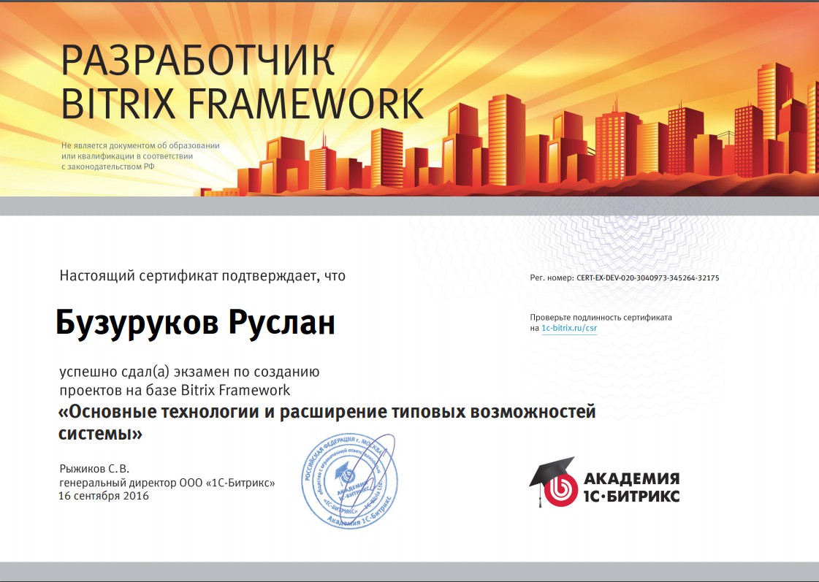Click the АКАДЕМИЯ 1С-БИТРИКС logo text
819x582 pixels.
(x=631, y=486)
